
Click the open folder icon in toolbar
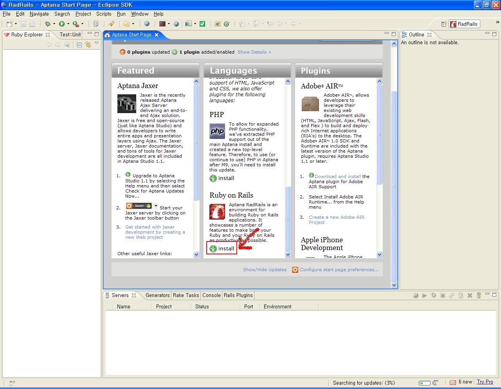click(x=126, y=24)
